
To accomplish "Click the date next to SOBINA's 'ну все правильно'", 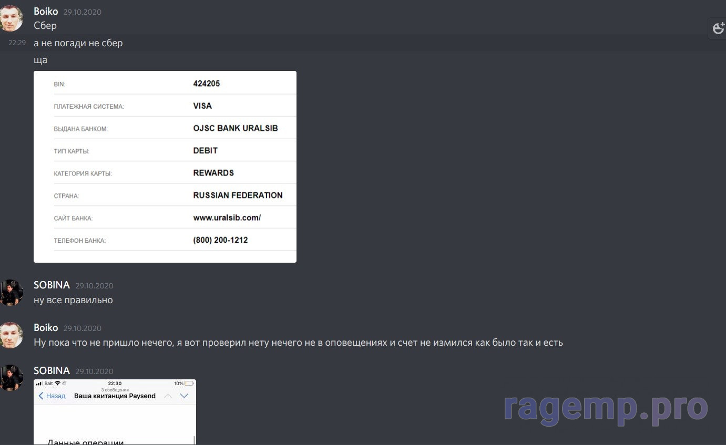I will point(94,286).
